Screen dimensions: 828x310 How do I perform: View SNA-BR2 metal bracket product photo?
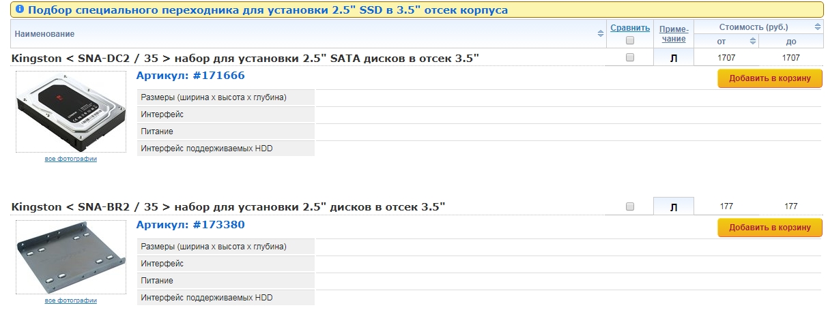(71, 258)
